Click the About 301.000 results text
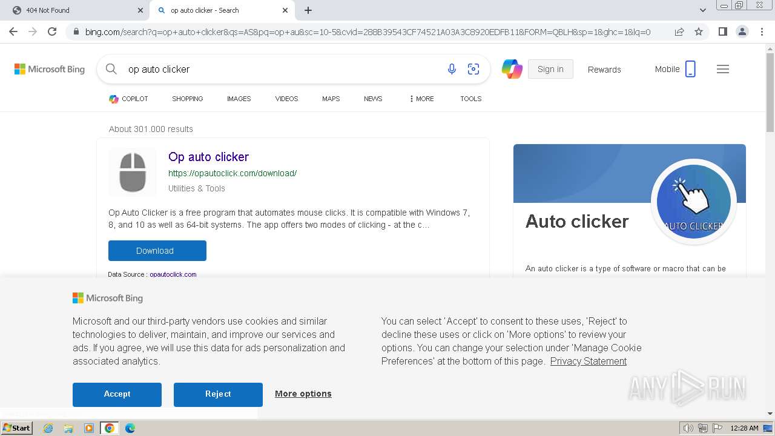 [151, 129]
